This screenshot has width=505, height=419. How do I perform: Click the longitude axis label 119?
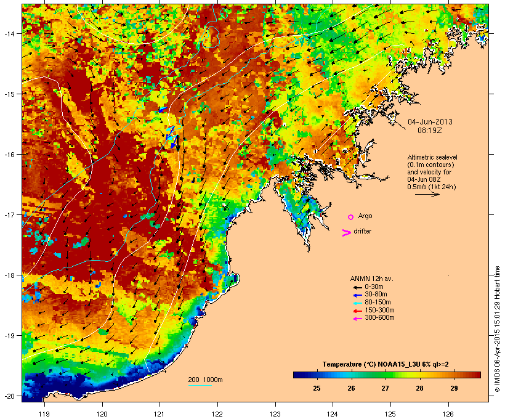(44, 414)
